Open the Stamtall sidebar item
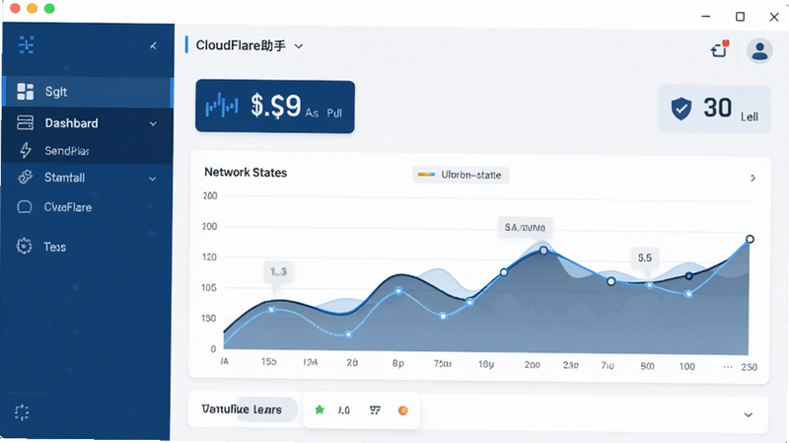 point(88,178)
